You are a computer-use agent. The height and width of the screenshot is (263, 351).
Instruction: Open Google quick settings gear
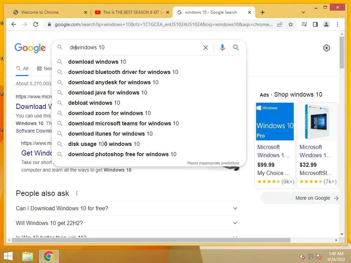tap(327, 48)
